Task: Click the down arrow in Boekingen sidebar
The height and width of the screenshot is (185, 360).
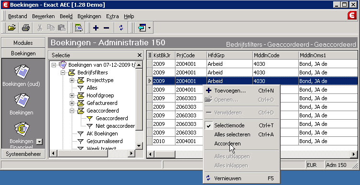Action: [40, 142]
